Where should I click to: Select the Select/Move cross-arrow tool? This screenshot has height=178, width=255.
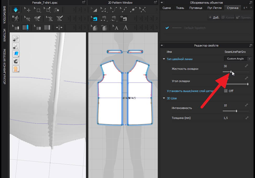click(27, 10)
